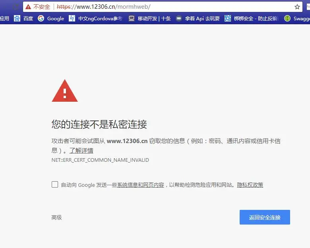
Task: Open the 移动开发 | 十条 bookmark
Action: tap(149, 19)
